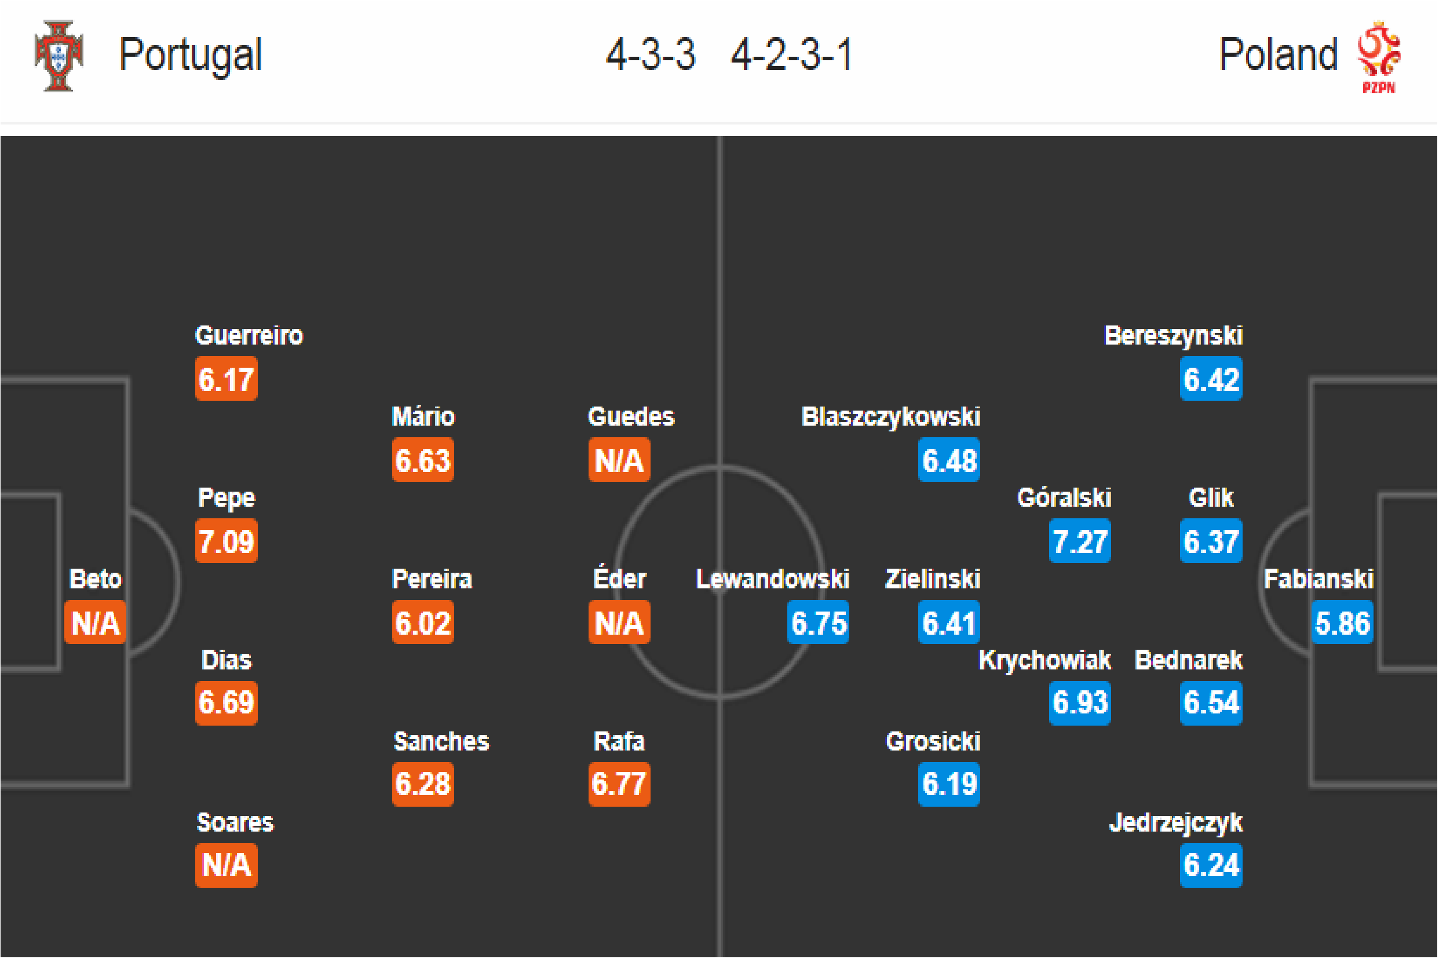Screen dimensions: 1439x959
Task: Click Lewandowski's 6.75 rating badge
Action: [818, 622]
